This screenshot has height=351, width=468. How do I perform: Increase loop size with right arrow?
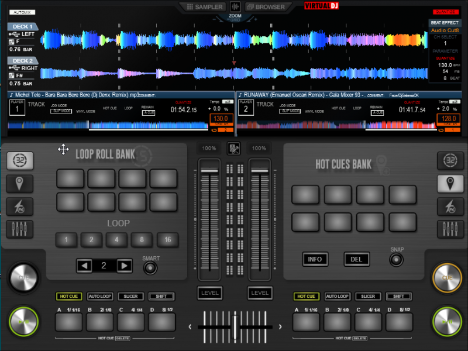click(125, 266)
